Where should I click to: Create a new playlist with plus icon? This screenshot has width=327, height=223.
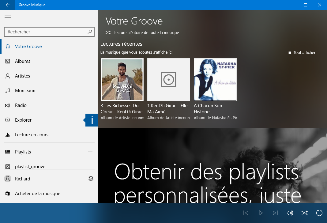[90, 152]
